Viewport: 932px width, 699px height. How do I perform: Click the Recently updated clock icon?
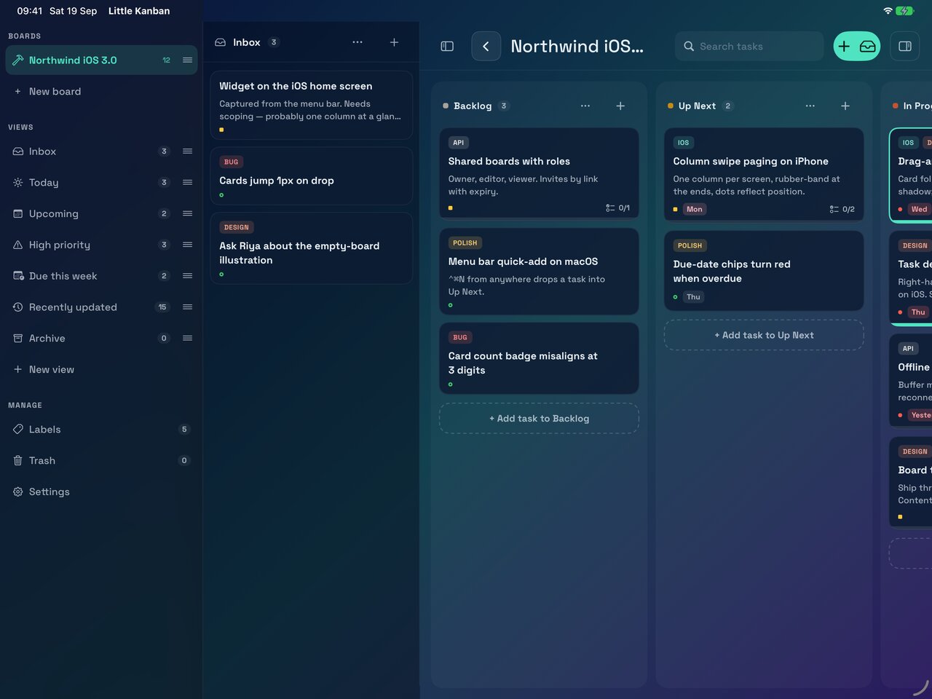tap(18, 307)
